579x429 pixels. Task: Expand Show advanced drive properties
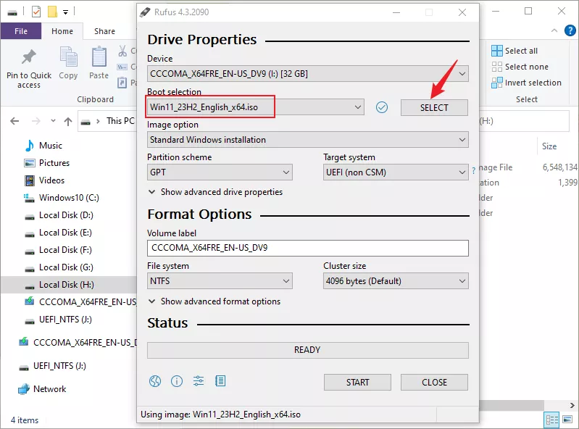point(215,192)
